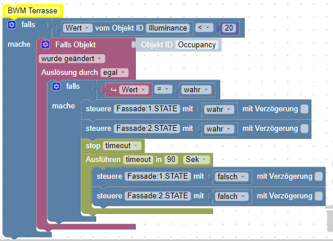Open the Wert dropdown before vom Objekt ID
Viewport: 333px width, 241px height.
click(77, 28)
